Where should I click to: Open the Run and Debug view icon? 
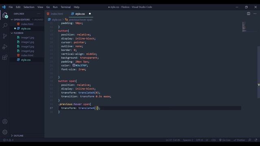5,47
